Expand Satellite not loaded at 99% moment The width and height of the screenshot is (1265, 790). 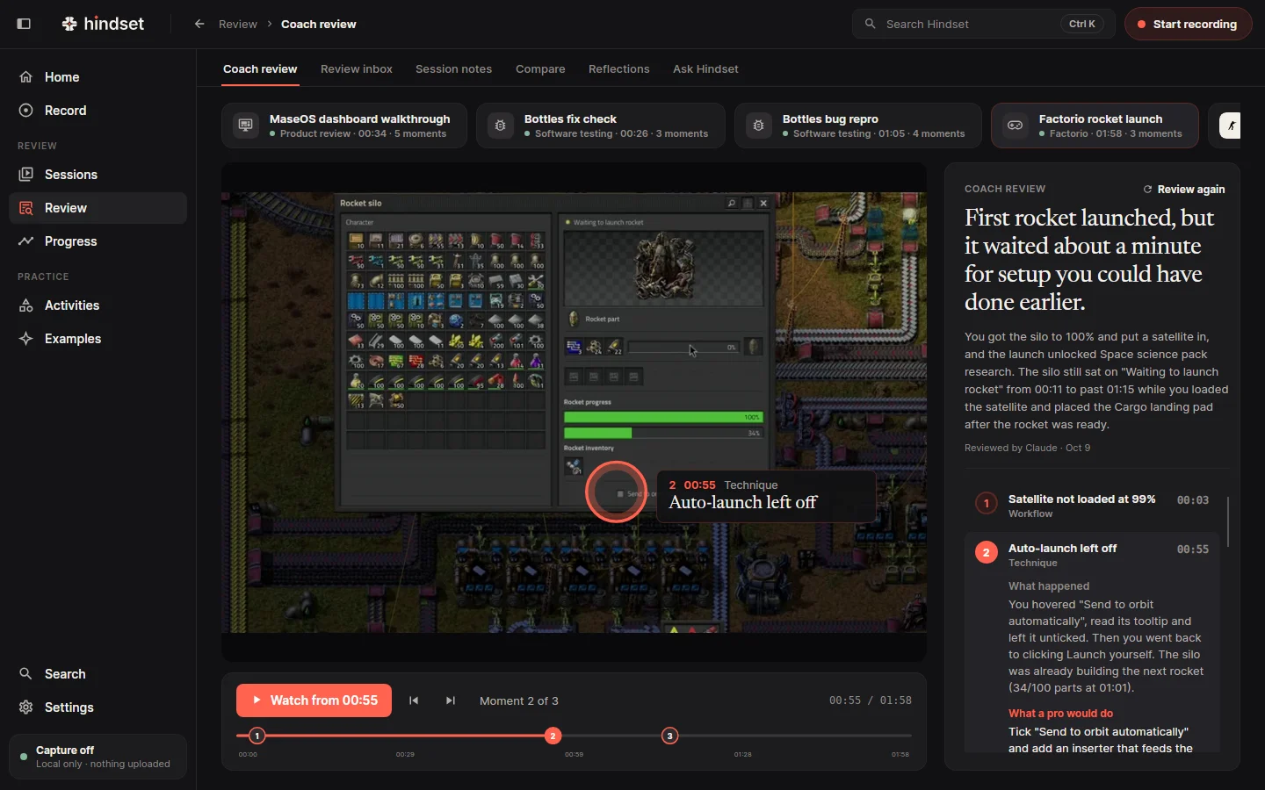[1092, 506]
